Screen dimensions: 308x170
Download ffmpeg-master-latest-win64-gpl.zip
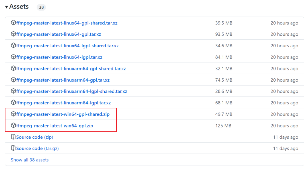(x=54, y=126)
